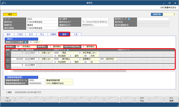Viewport: 179px width, 107px height.
Task: Click the horizontal scrollbar thumb of conditions grid
Action: coord(70,71)
